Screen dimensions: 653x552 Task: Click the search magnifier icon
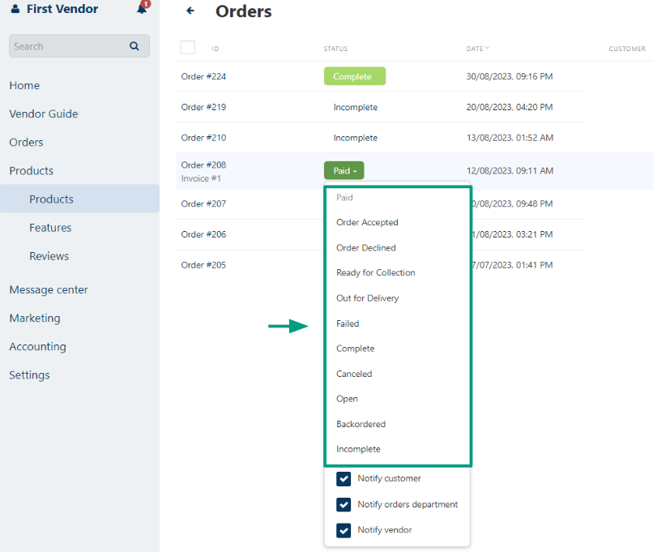(x=134, y=46)
